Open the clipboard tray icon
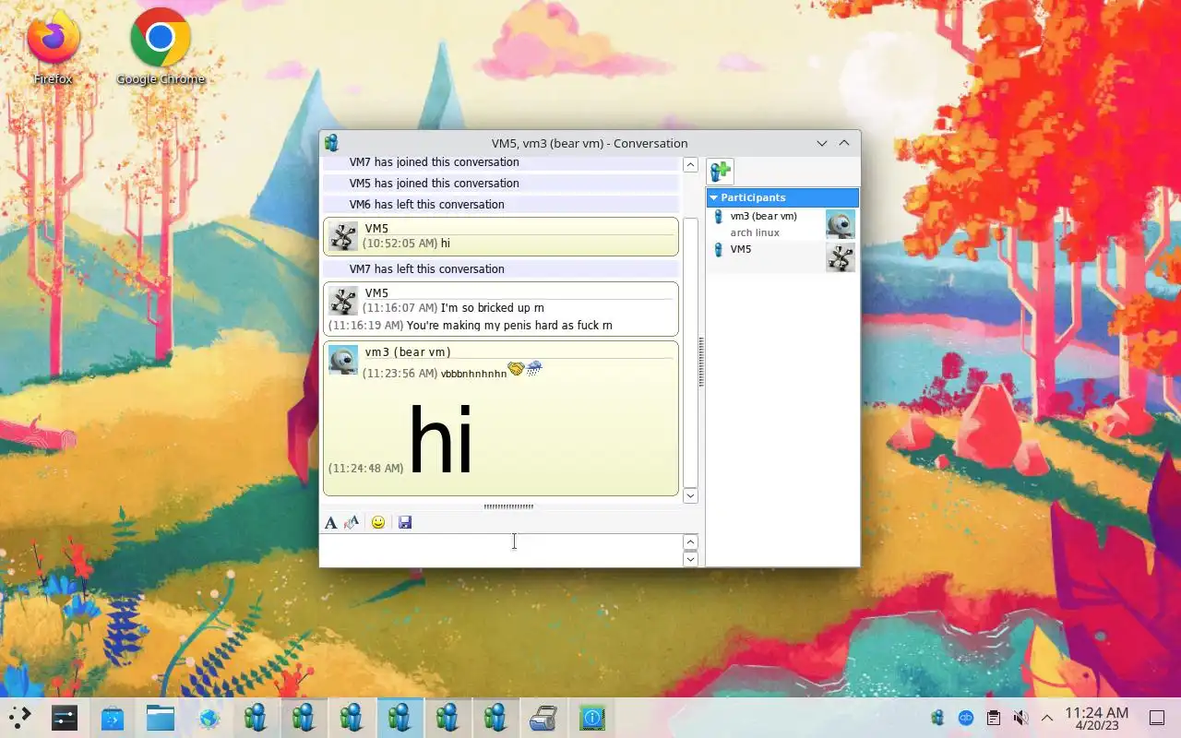This screenshot has height=738, width=1181. pyautogui.click(x=993, y=718)
